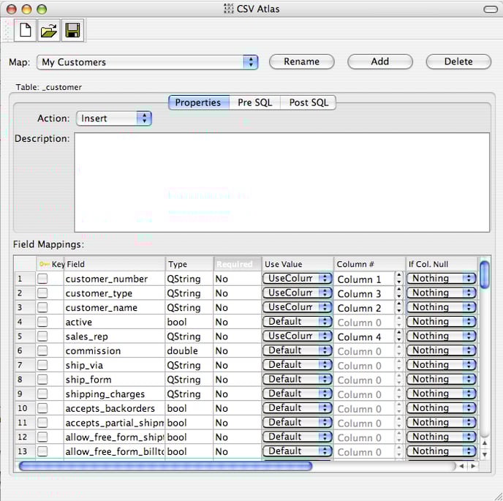
Task: Click Column 1 stepper for customer_number
Action: click(398, 279)
